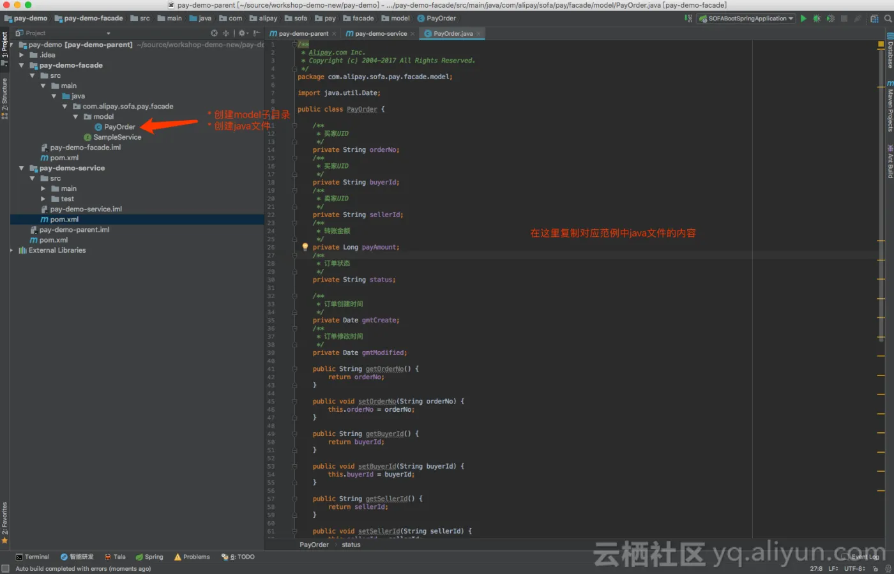Select pay-demo-parent.iml file
The height and width of the screenshot is (574, 894).
click(x=70, y=230)
